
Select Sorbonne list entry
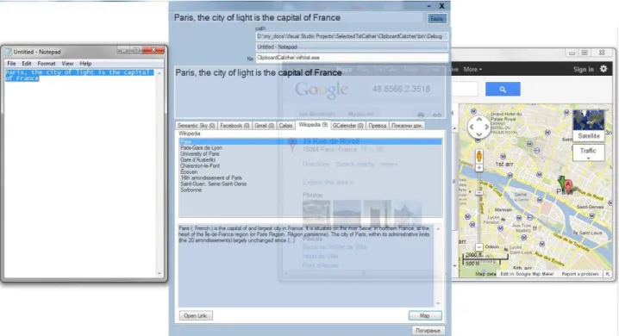click(191, 190)
